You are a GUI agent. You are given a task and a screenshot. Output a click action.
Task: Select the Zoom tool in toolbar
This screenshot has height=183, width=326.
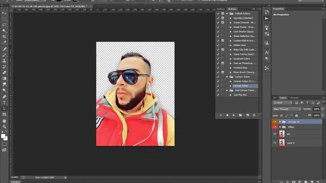pyautogui.click(x=4, y=127)
